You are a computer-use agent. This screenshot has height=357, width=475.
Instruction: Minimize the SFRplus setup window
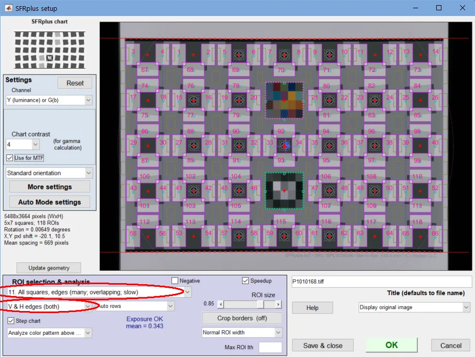416,8
